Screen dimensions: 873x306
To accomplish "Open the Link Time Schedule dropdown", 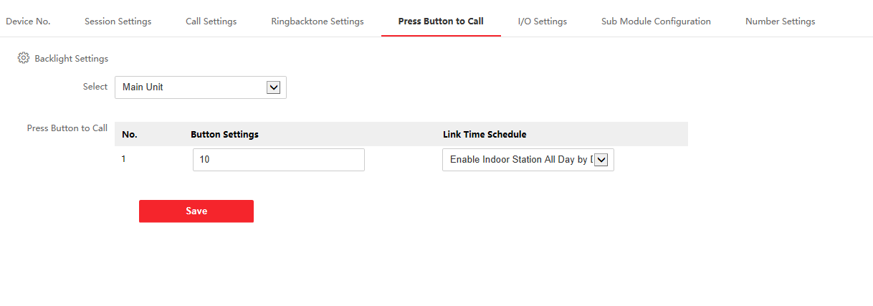I will pyautogui.click(x=520, y=160).
